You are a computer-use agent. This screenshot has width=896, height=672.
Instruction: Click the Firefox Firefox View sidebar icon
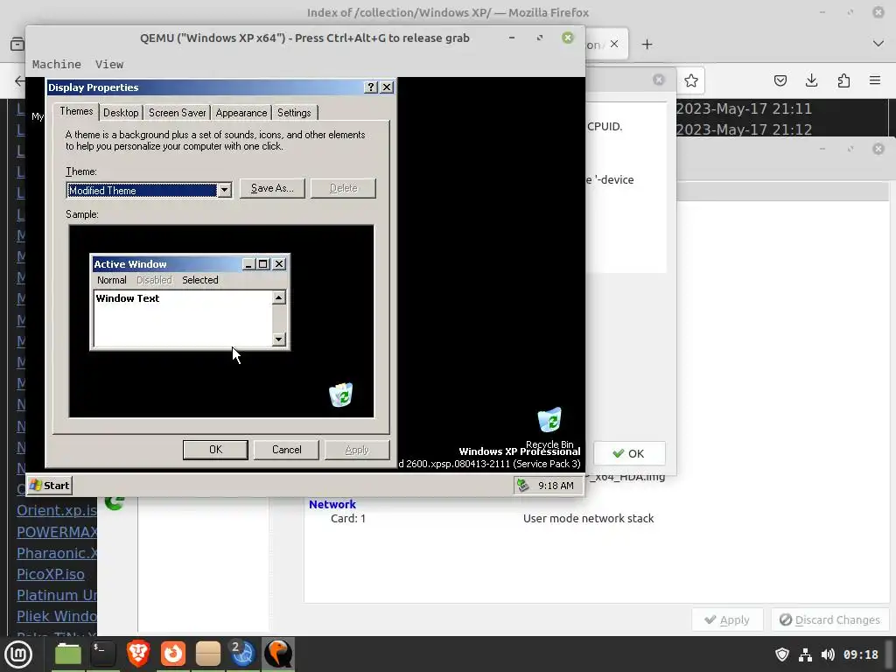[17, 44]
